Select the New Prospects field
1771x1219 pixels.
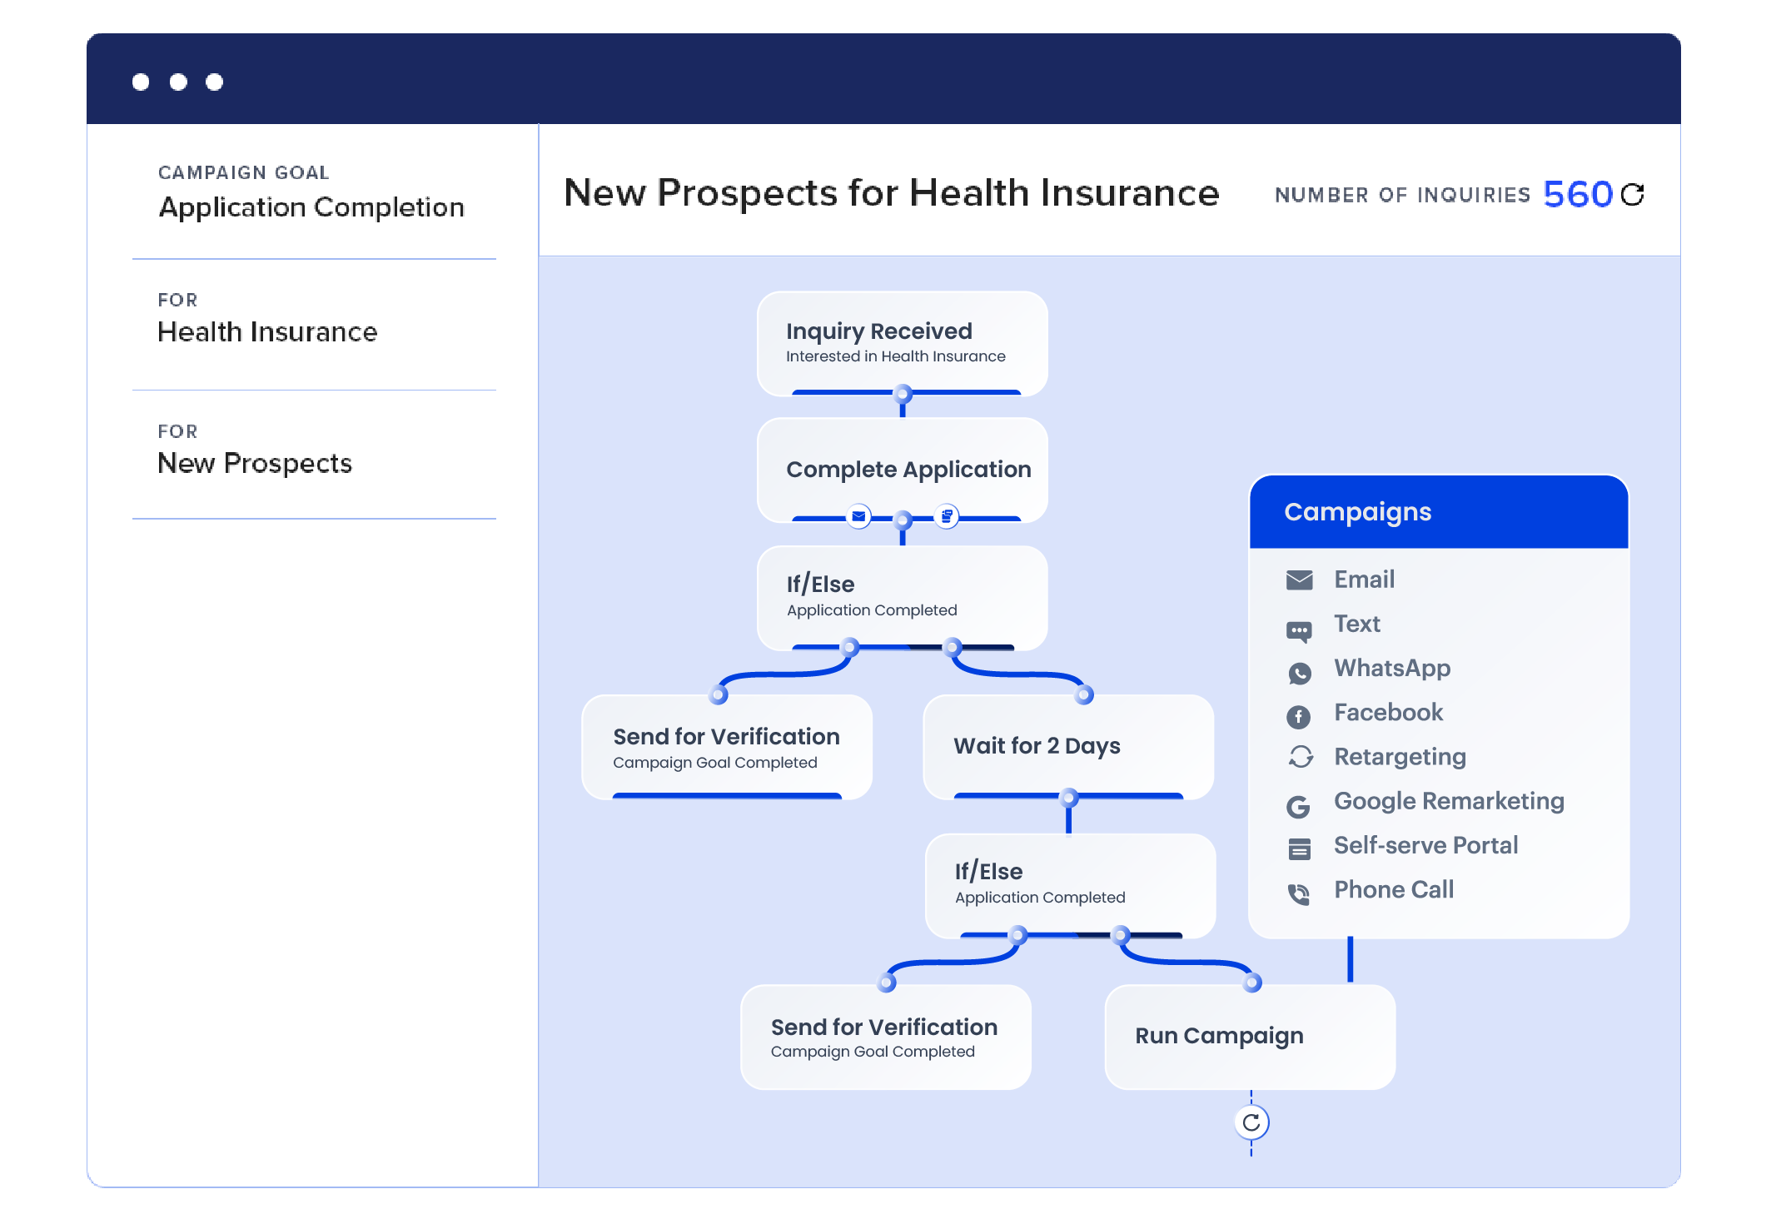click(x=255, y=463)
